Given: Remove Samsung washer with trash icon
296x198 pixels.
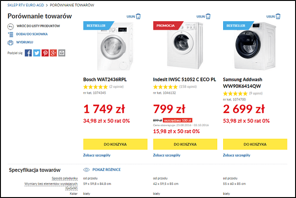Looking at the screenshot, I should [278, 16].
